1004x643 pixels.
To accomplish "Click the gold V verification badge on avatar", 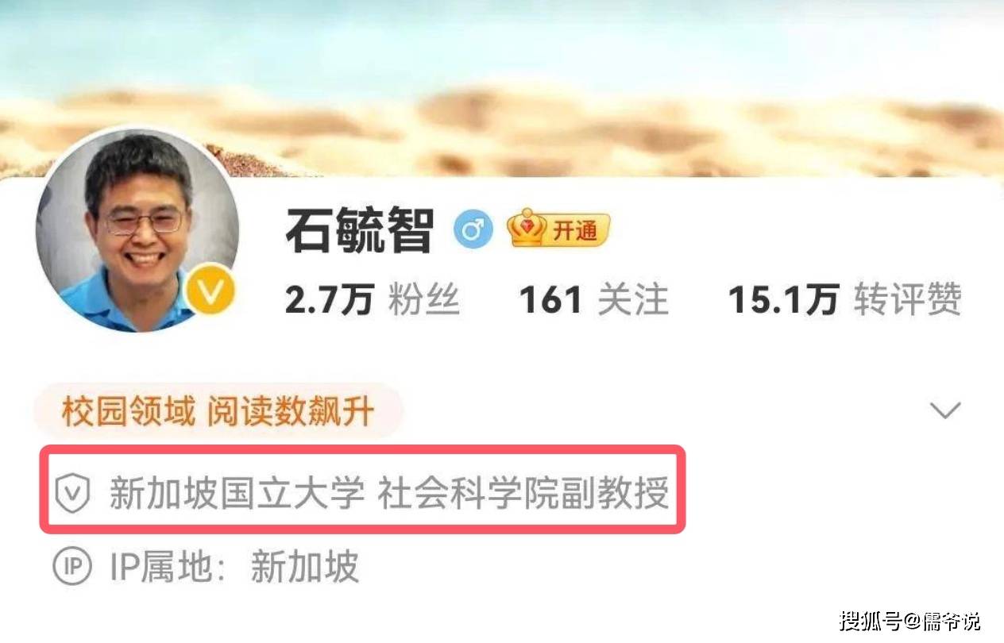I will pyautogui.click(x=210, y=293).
